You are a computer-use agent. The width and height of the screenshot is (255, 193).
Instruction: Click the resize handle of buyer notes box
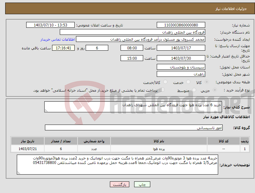[x=19, y=173]
